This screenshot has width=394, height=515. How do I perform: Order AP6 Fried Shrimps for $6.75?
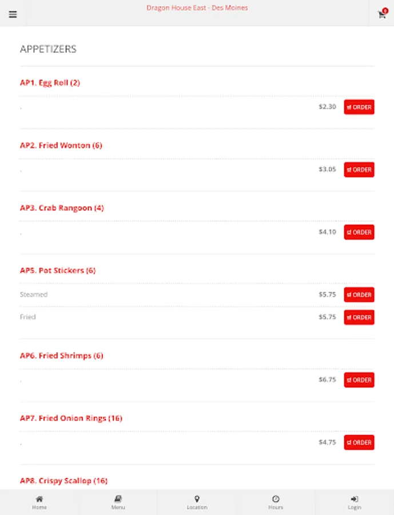359,380
